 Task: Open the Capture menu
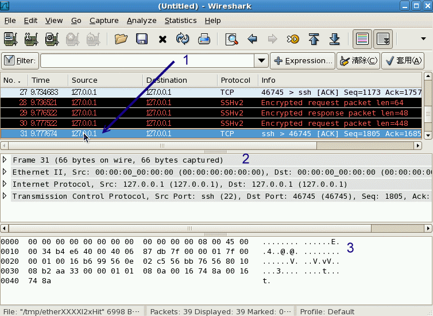point(104,21)
